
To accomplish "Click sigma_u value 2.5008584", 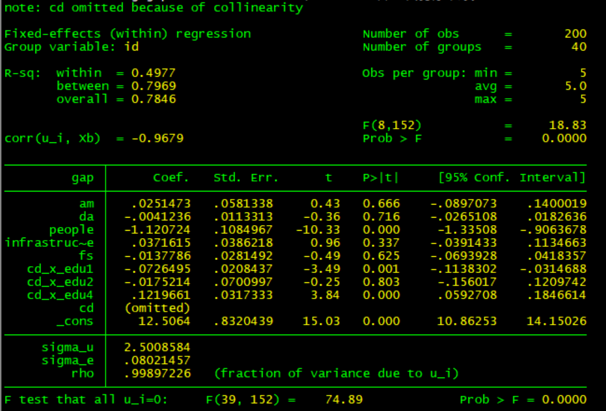I will [x=157, y=347].
